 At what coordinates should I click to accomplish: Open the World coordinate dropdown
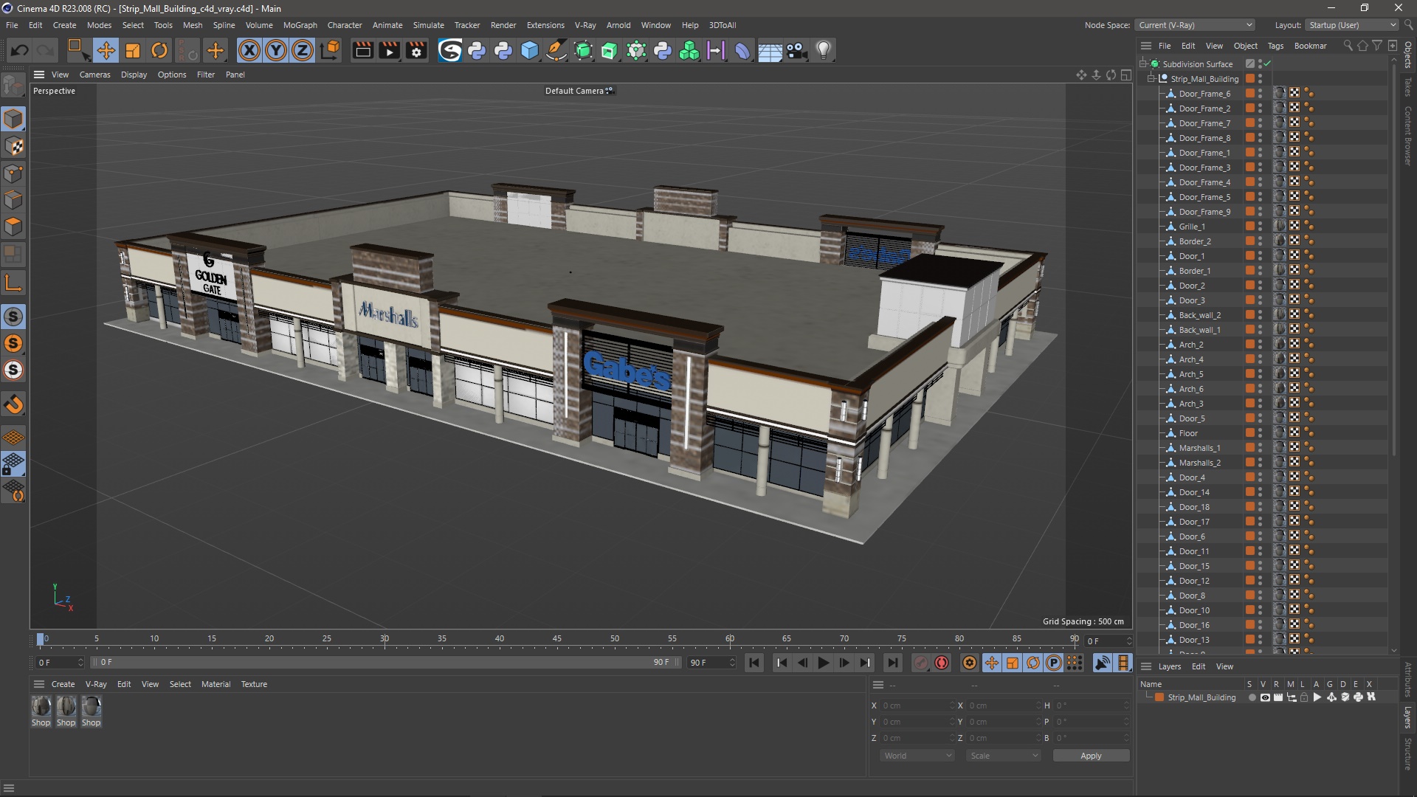[x=917, y=756]
